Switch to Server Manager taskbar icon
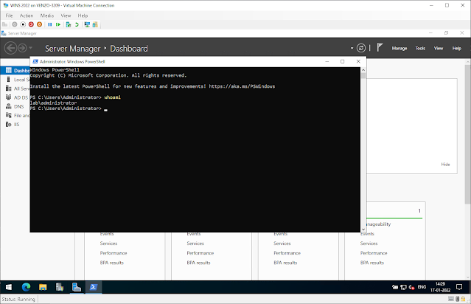The width and height of the screenshot is (471, 304). (77, 287)
